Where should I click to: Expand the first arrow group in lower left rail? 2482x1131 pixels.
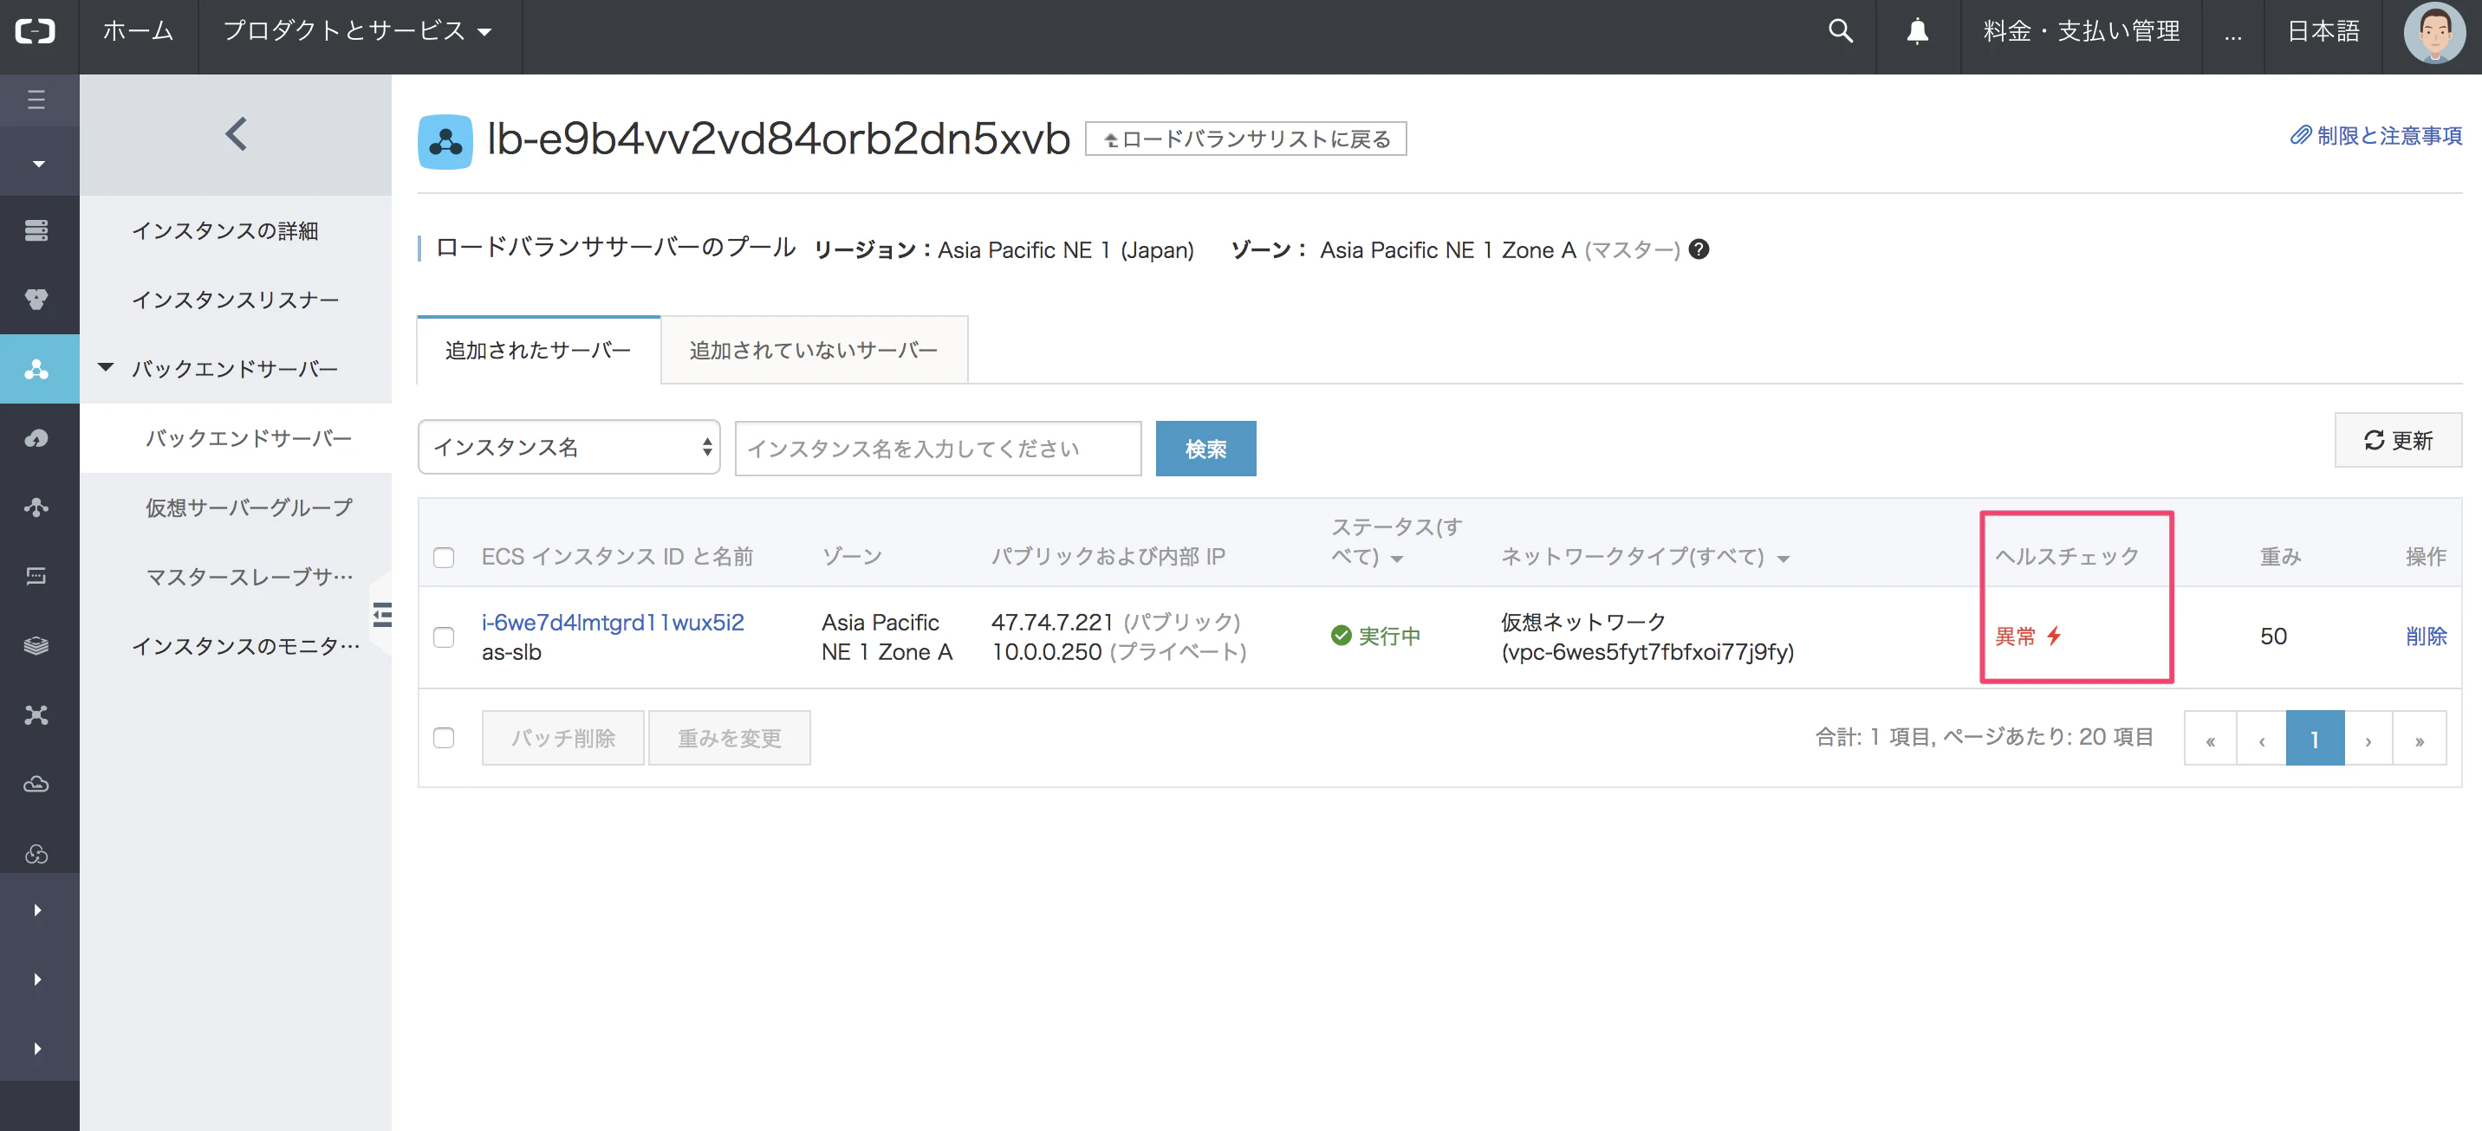point(36,909)
